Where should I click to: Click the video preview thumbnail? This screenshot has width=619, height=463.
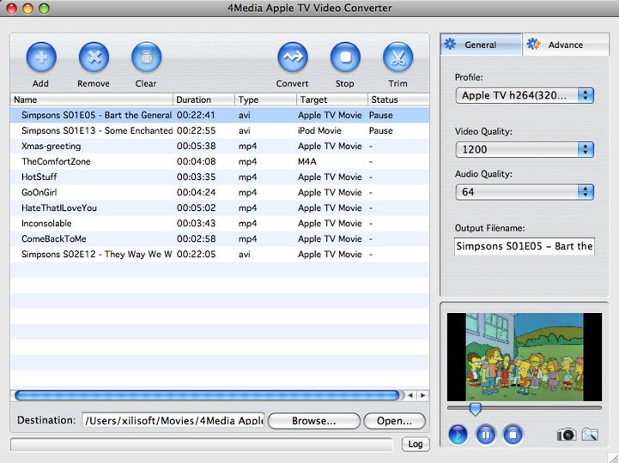pyautogui.click(x=525, y=357)
